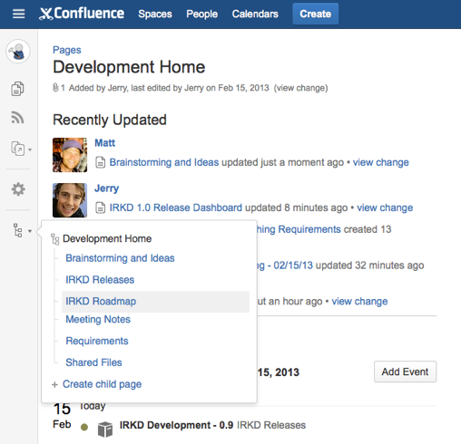The image size is (461, 444).
Task: Click the Recently Updated heading
Action: tap(110, 120)
